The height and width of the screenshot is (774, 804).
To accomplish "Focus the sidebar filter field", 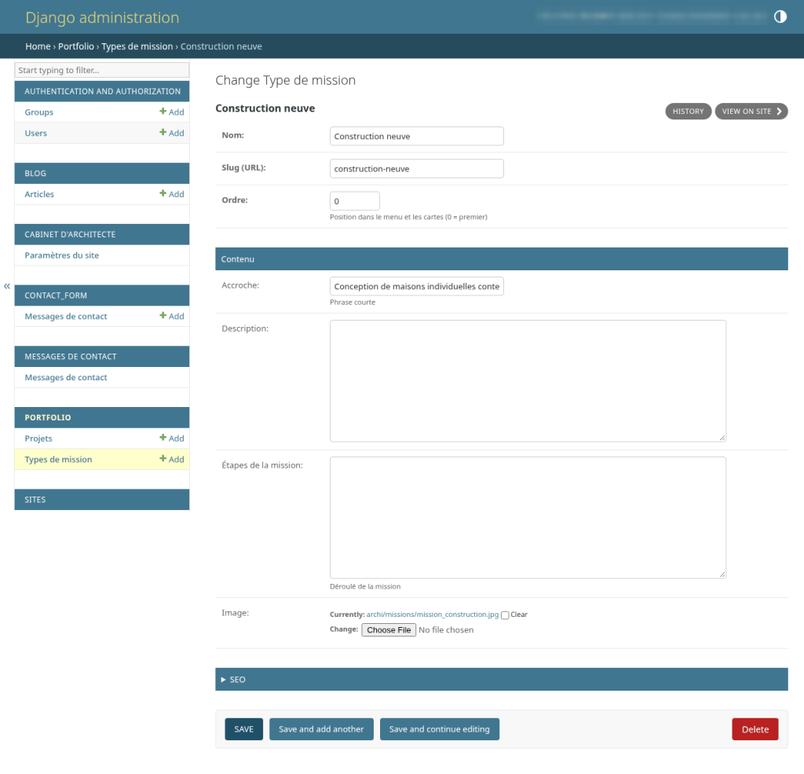I will click(101, 70).
